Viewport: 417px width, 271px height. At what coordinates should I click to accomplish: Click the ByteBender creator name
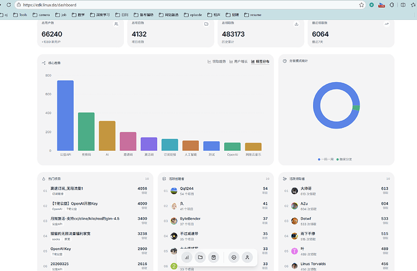point(190,218)
